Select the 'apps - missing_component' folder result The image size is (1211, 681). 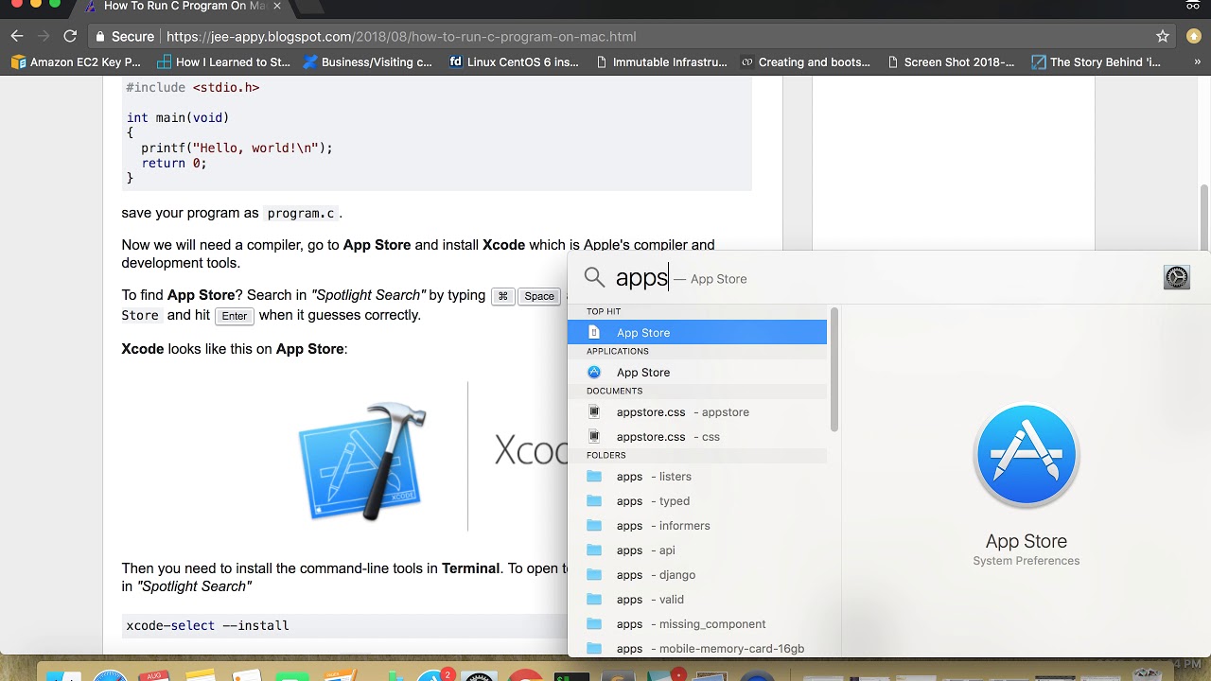[697, 623]
